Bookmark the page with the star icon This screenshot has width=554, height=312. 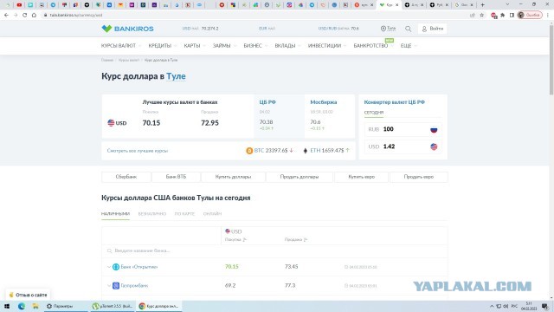(481, 16)
